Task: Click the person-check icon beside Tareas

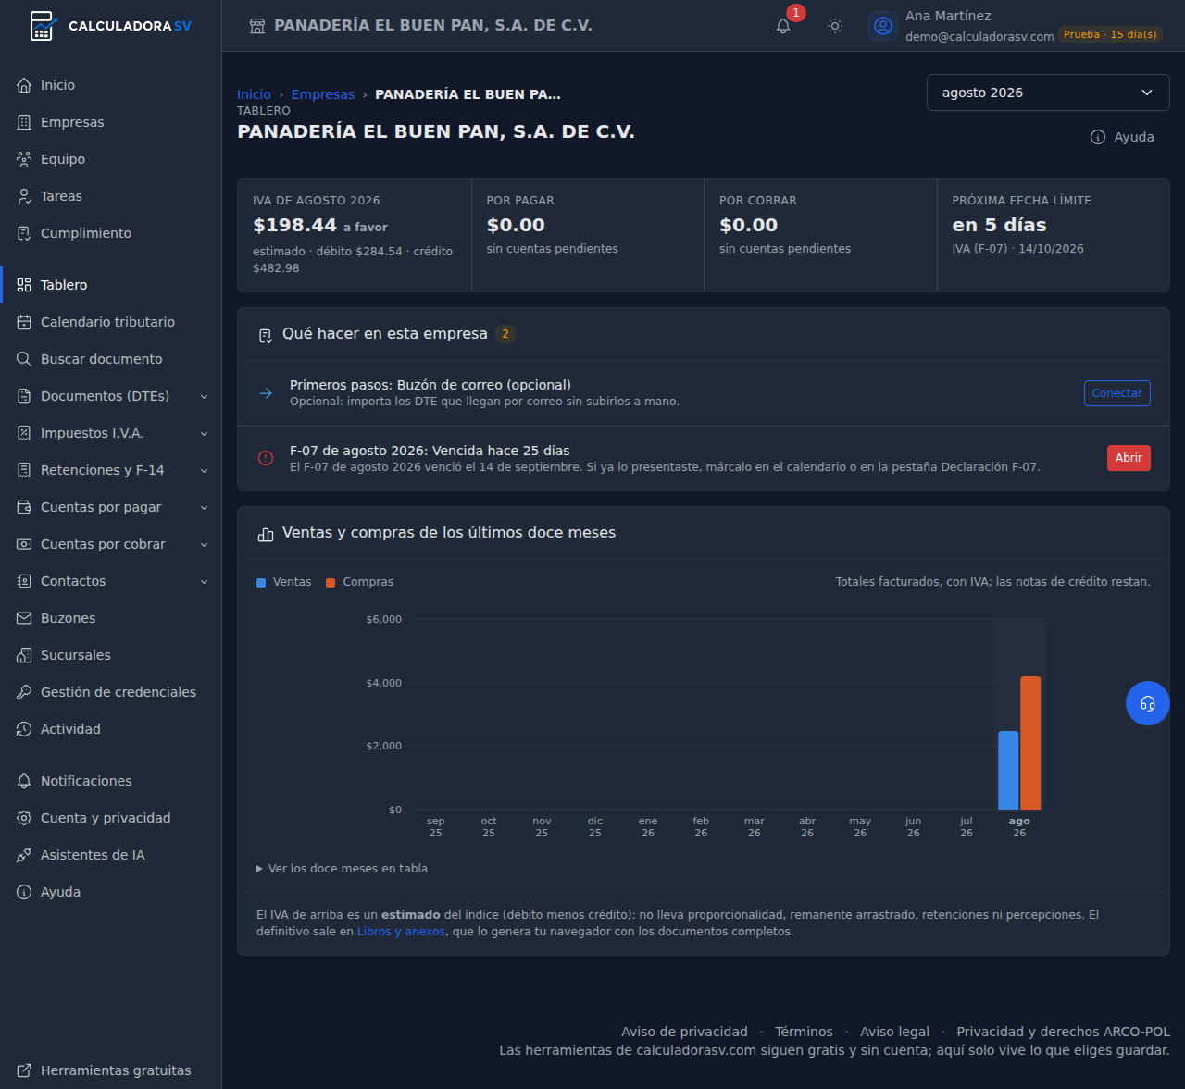Action: pos(24,196)
